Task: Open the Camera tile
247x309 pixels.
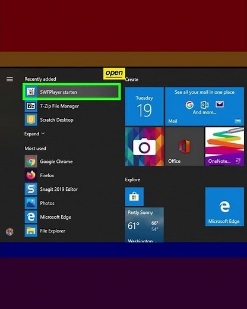Action: pos(144,147)
